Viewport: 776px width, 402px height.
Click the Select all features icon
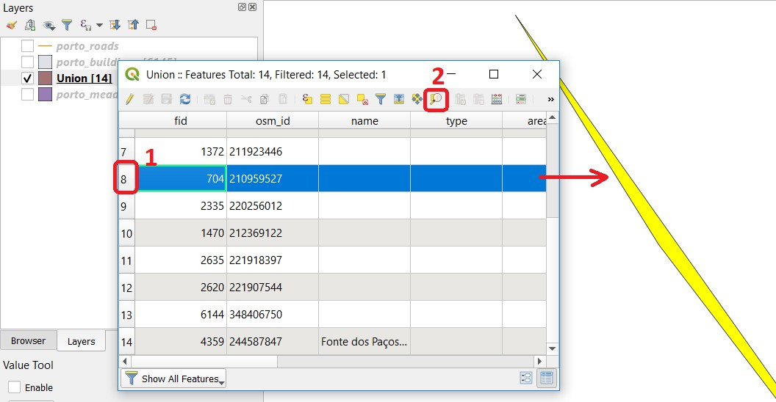click(x=325, y=99)
